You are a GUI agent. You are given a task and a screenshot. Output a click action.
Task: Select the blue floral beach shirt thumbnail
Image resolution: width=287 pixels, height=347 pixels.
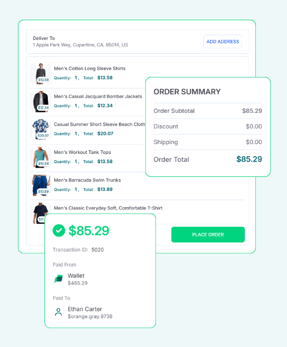coord(40,130)
